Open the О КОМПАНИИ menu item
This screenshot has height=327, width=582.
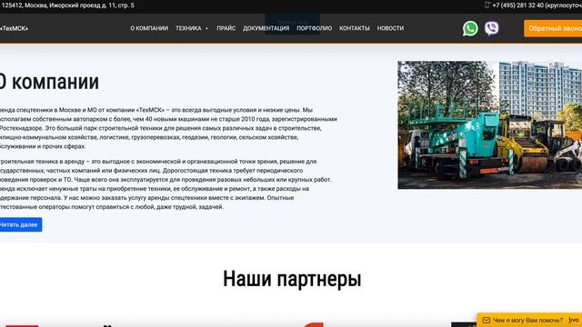pyautogui.click(x=149, y=28)
